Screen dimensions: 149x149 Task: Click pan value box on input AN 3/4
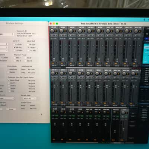[x=65, y=31]
